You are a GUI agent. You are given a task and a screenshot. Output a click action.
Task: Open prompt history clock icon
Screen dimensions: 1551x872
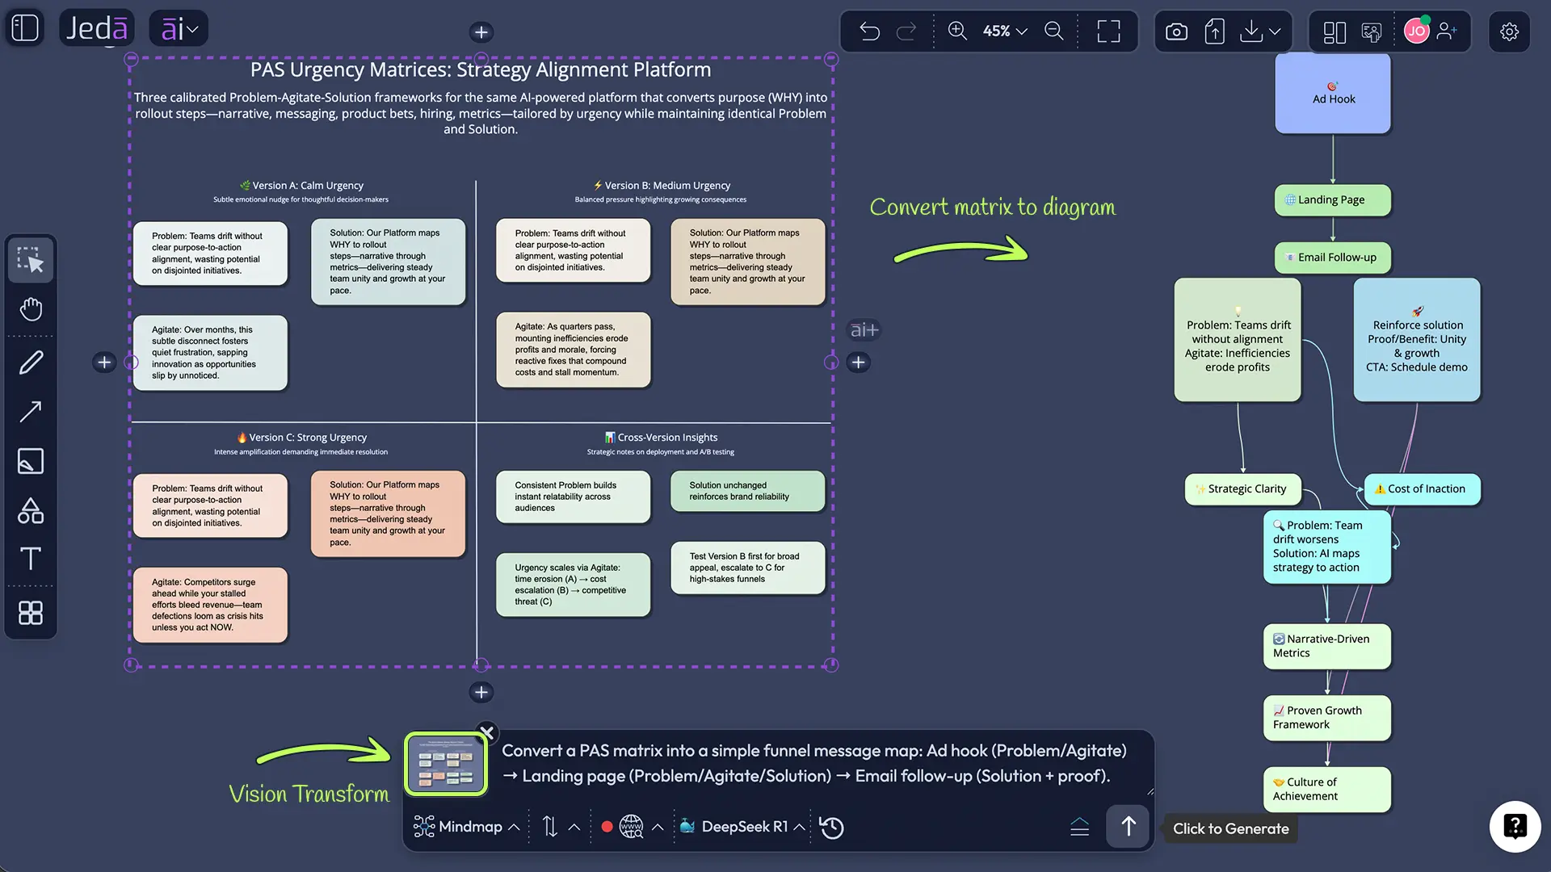pyautogui.click(x=831, y=827)
